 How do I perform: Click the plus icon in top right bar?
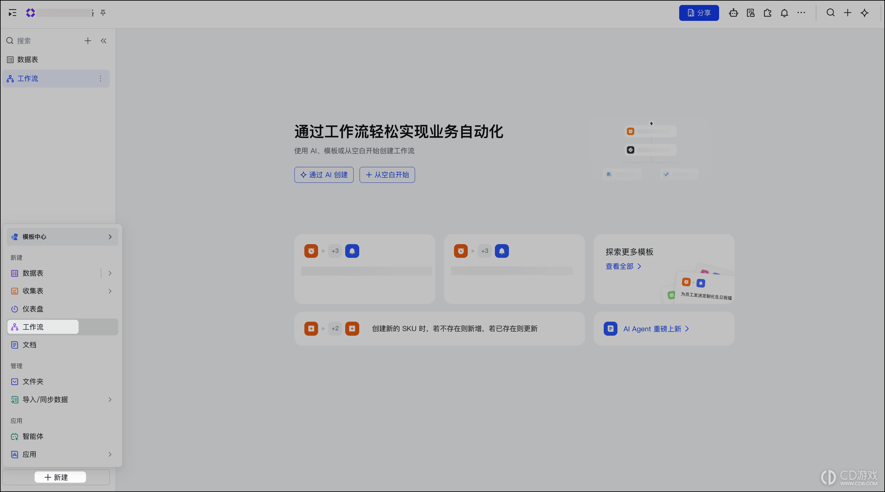[x=848, y=13]
